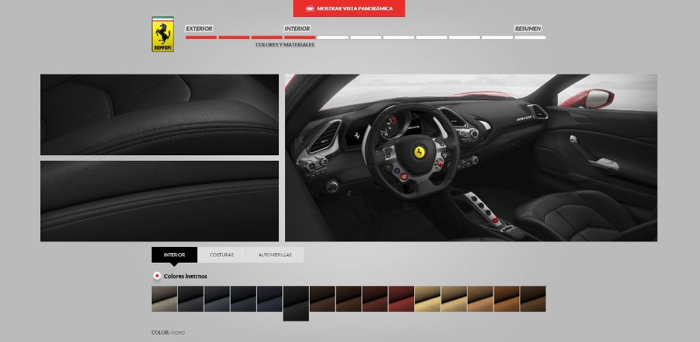Click the last white progress segment under Resumen
Screen dimensions: 700x342
pos(530,37)
